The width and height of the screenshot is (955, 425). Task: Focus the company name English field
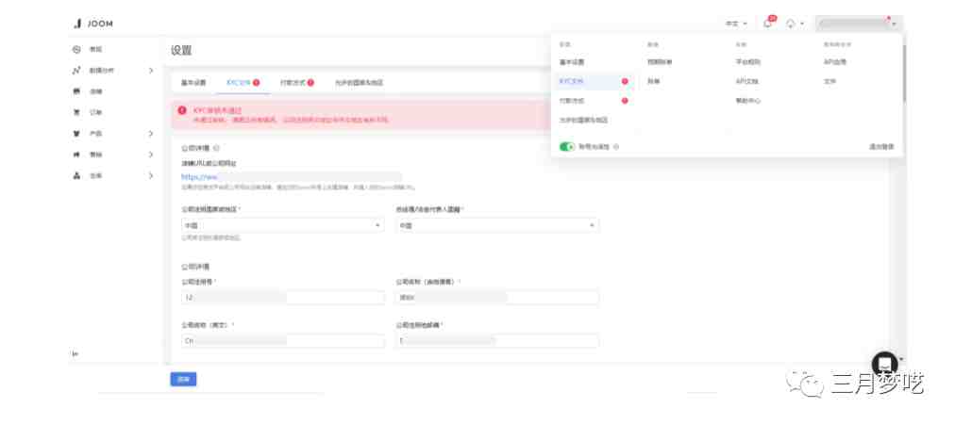point(282,341)
